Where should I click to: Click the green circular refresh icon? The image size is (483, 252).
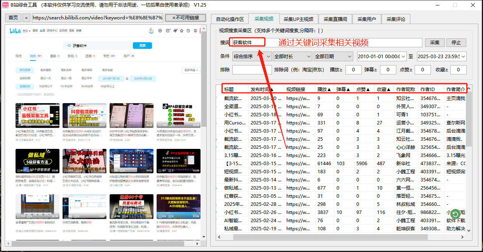(x=456, y=213)
